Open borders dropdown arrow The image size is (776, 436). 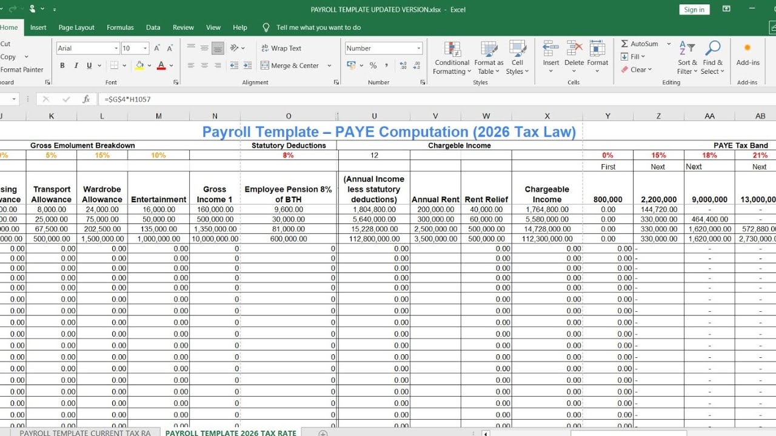click(124, 65)
